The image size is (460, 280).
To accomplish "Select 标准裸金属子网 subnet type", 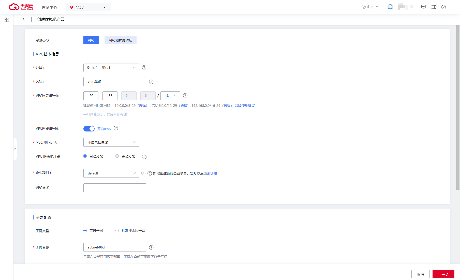I will [117, 231].
